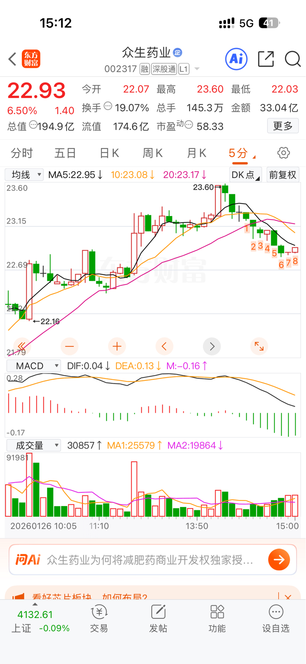Tap the 上证 4132.61 index ticker
This screenshot has width=306, height=664.
click(40, 621)
